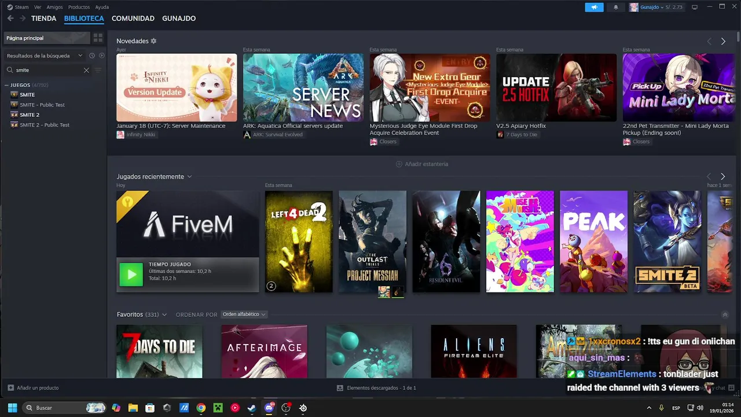Screen dimensions: 741x417
Task: Open the Ver menu
Action: tap(38, 7)
